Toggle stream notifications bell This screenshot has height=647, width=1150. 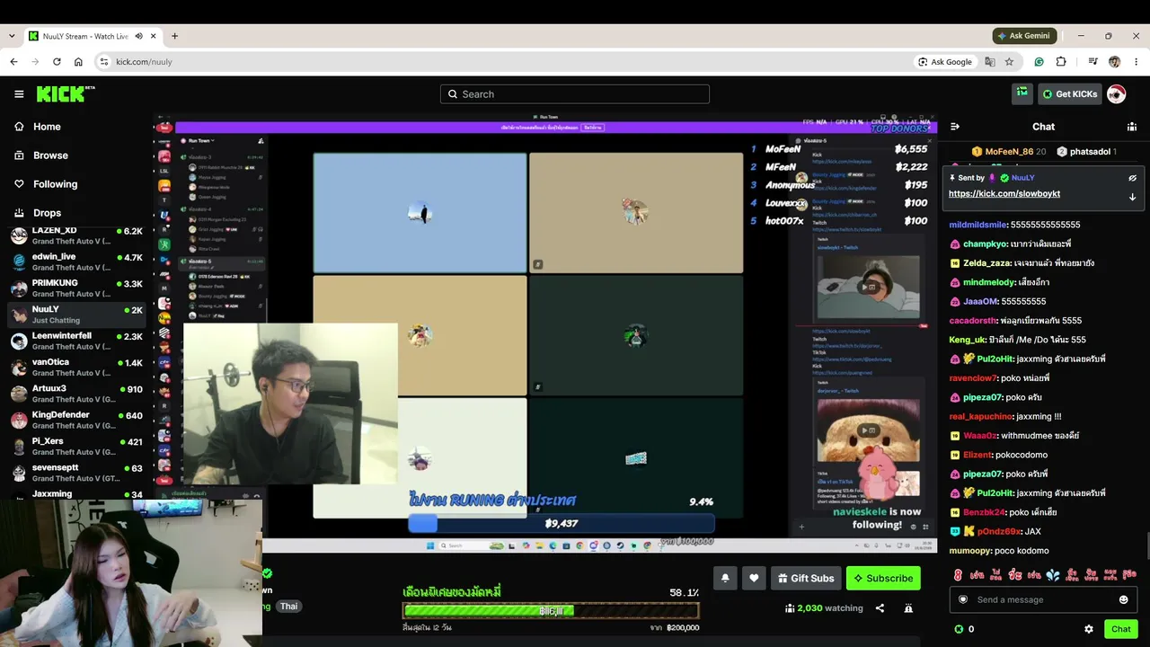724,578
